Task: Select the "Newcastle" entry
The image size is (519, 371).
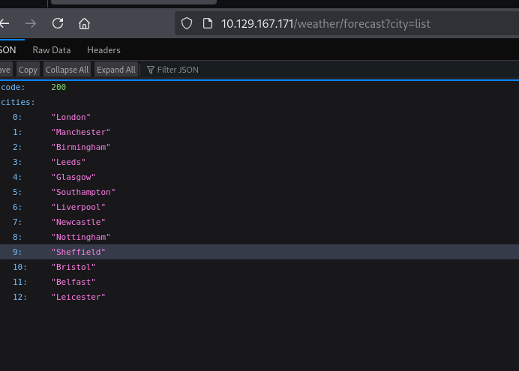Action: tap(79, 222)
